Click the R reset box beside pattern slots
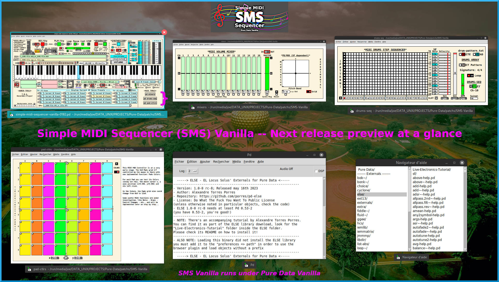The image size is (499, 282). (x=341, y=98)
